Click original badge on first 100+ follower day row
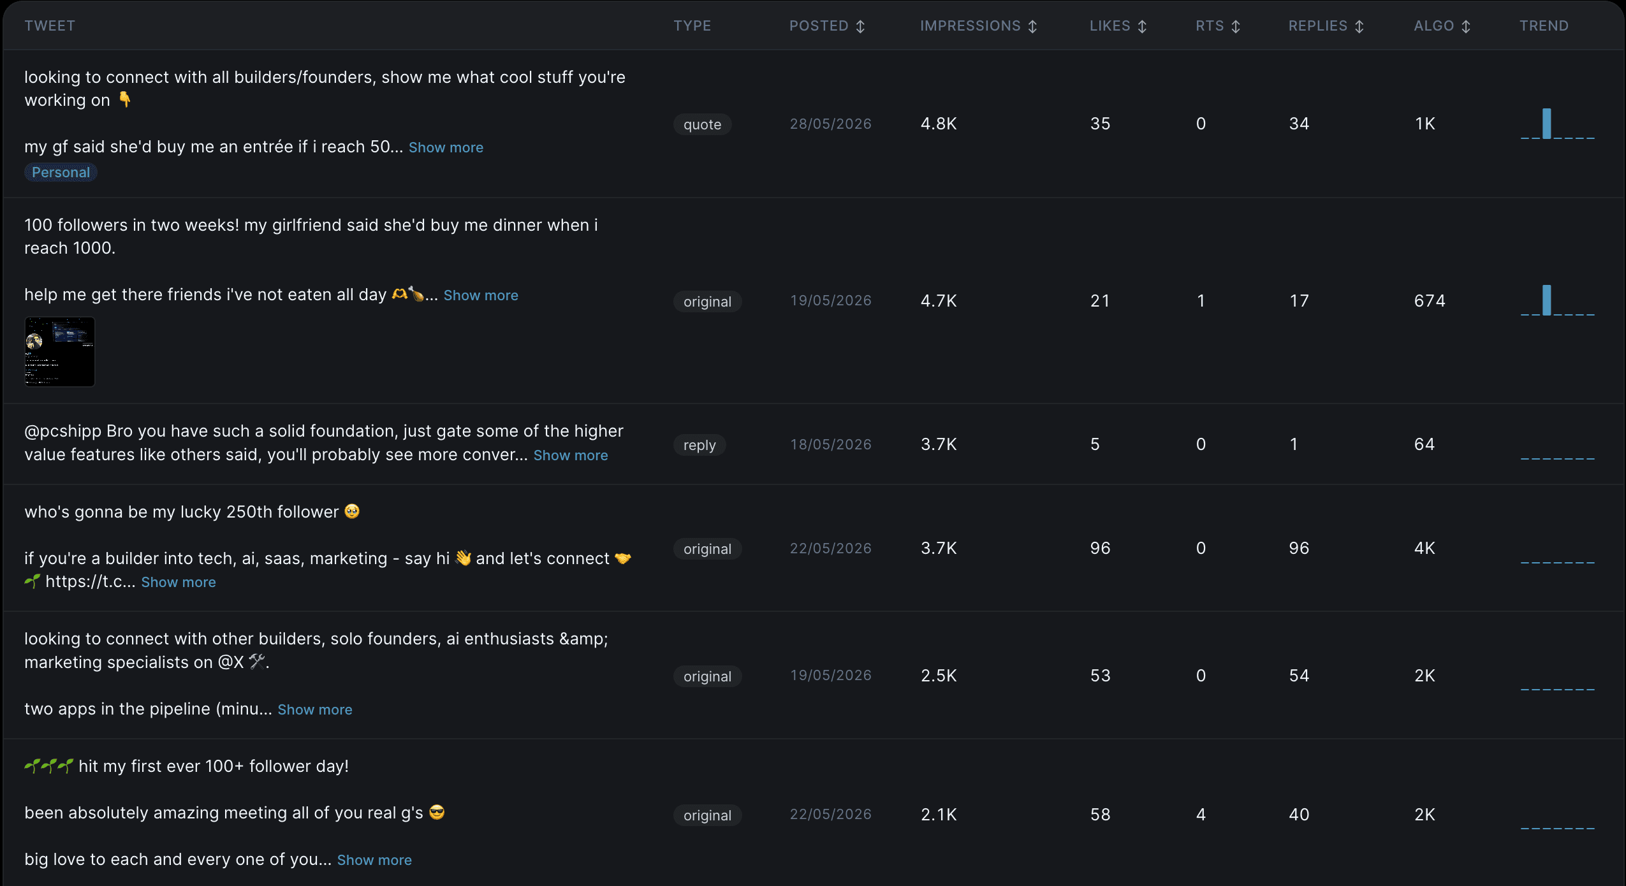Image resolution: width=1626 pixels, height=886 pixels. click(x=707, y=815)
